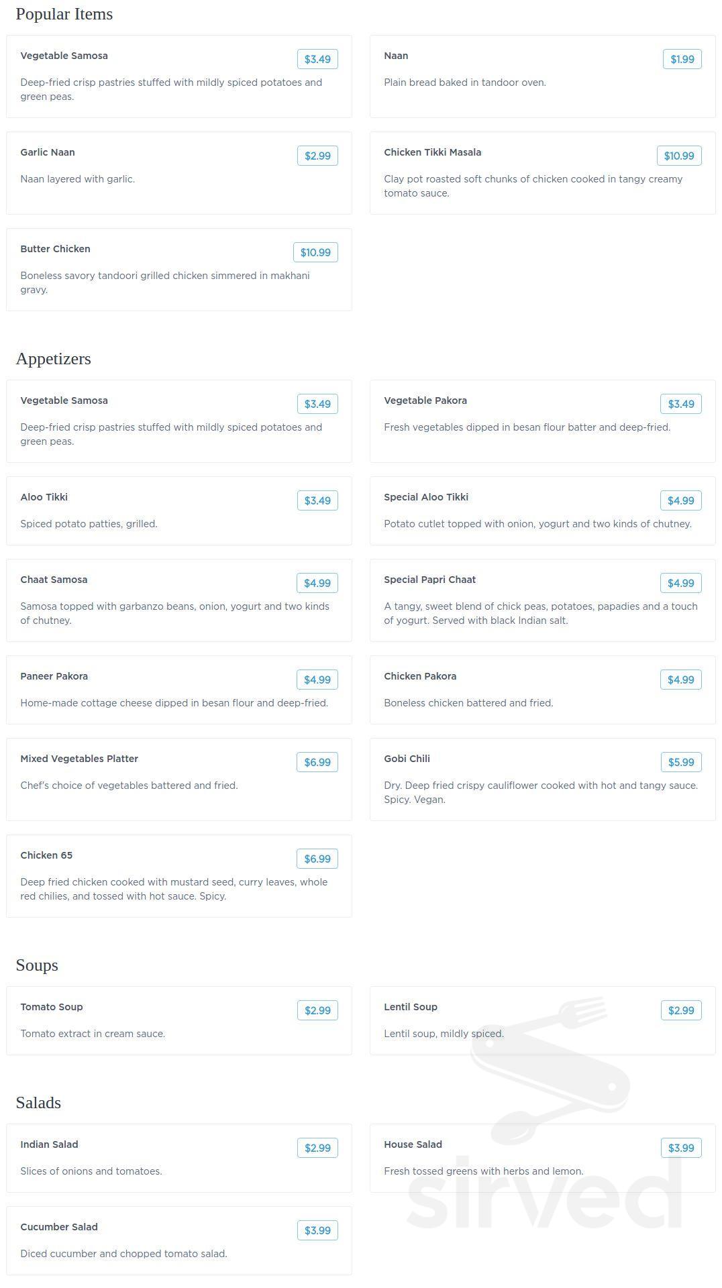The width and height of the screenshot is (722, 1288).
Task: Select Chicken Pakora $4.99 price tag
Action: pyautogui.click(x=681, y=680)
